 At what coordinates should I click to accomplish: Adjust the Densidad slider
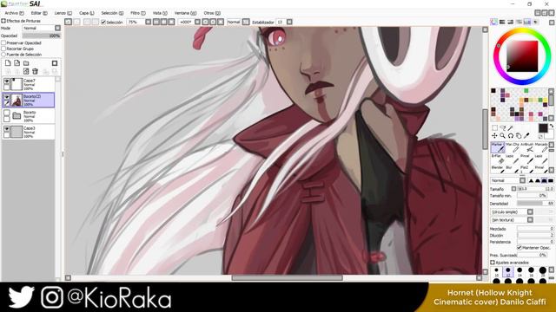pyautogui.click(x=535, y=204)
